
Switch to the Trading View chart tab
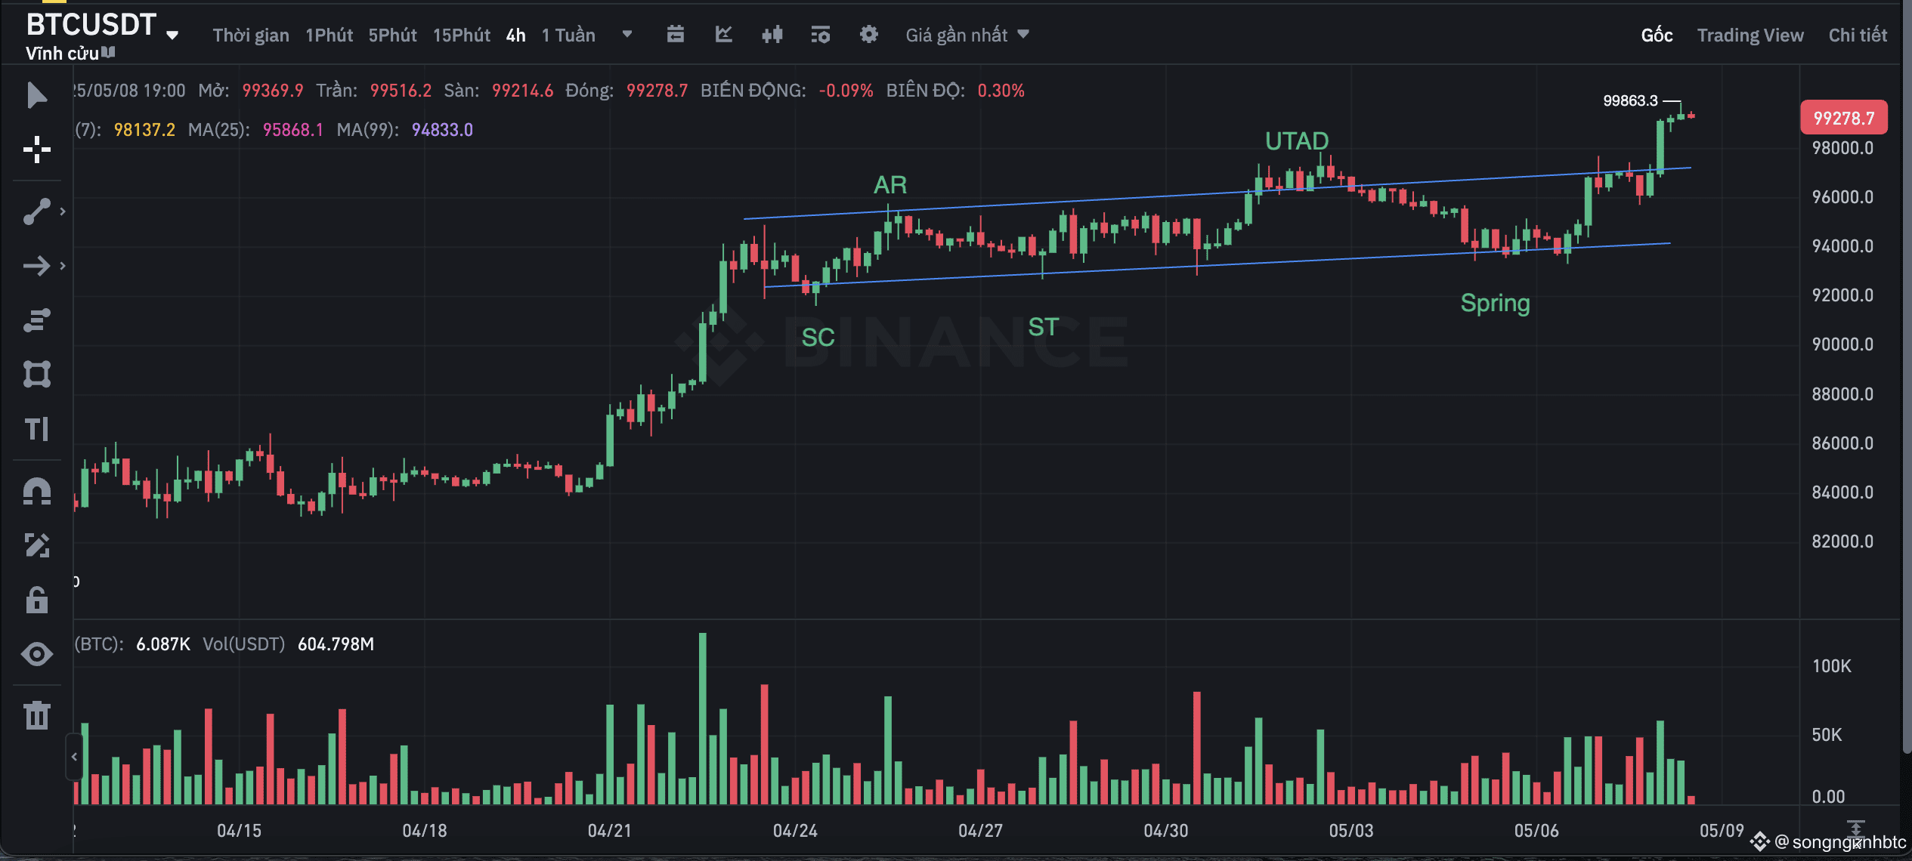[x=1750, y=35]
